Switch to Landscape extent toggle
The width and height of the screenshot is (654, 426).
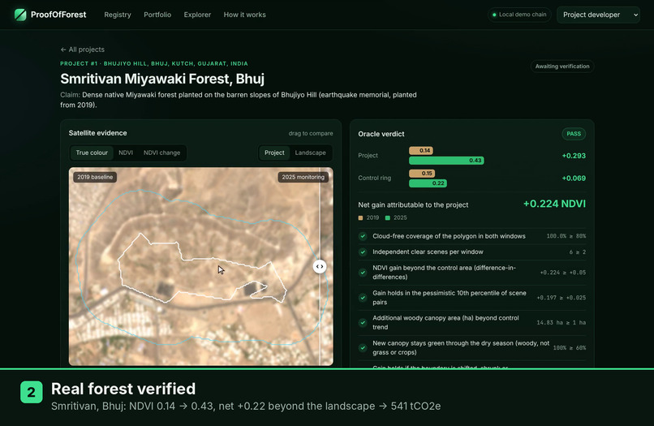pyautogui.click(x=310, y=153)
